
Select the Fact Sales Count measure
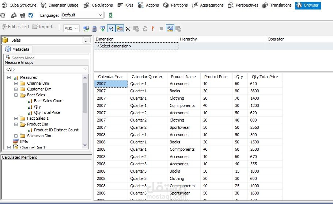pos(49,101)
